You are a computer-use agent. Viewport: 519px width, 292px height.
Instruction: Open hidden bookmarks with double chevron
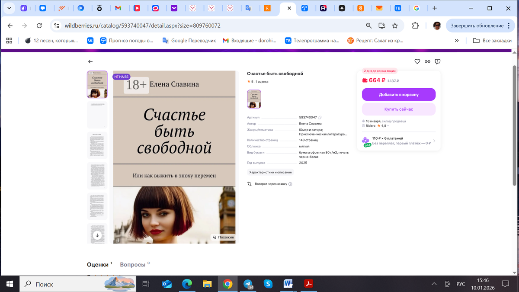(x=456, y=40)
